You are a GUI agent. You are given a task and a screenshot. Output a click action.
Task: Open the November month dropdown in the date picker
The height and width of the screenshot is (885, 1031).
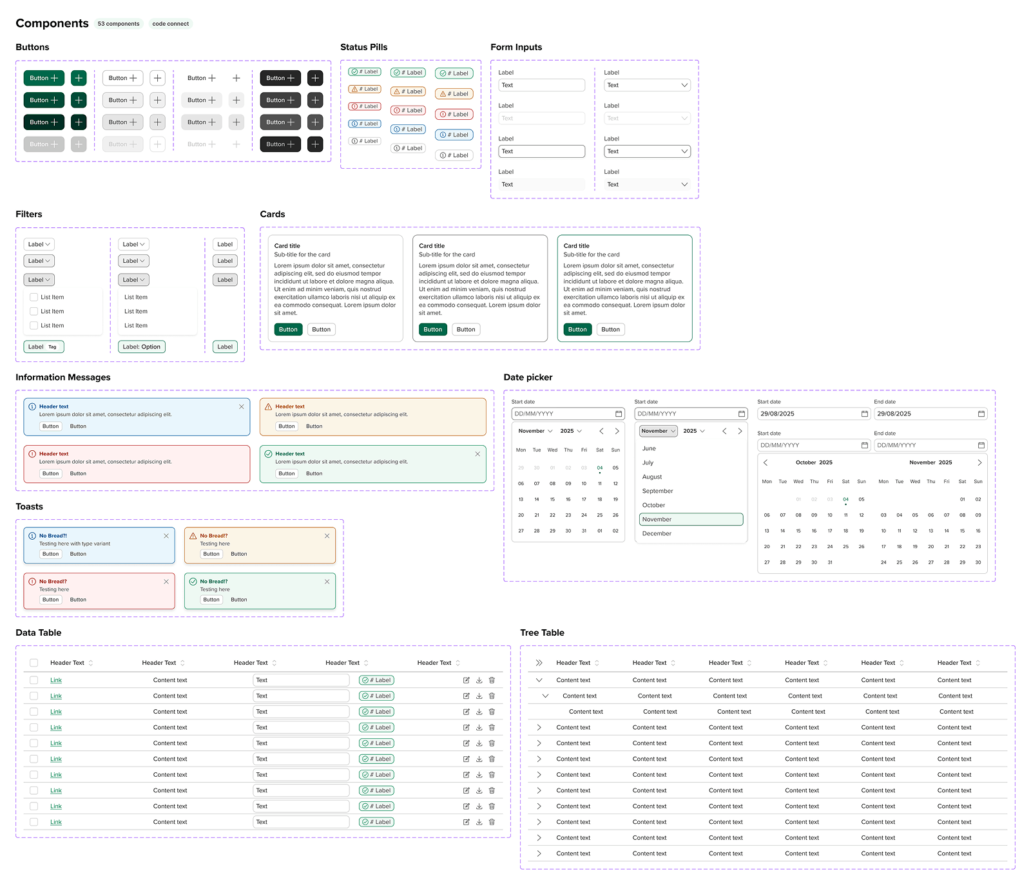(x=657, y=431)
